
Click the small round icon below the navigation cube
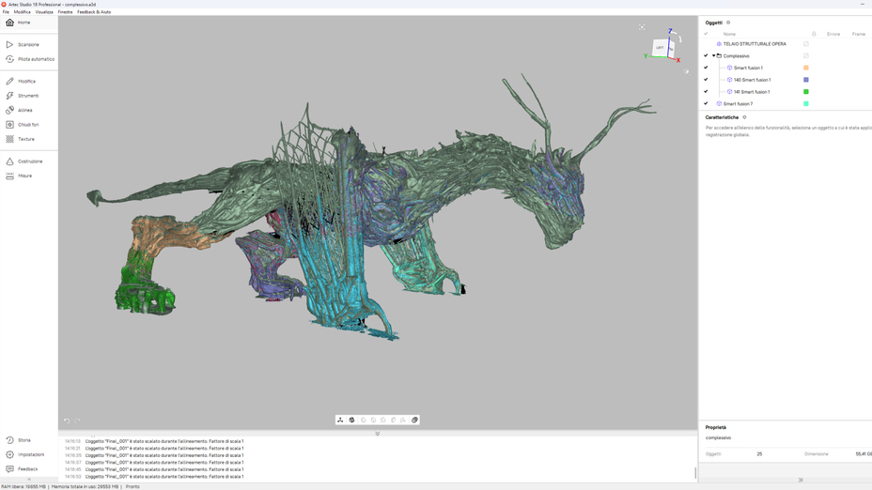(x=686, y=71)
